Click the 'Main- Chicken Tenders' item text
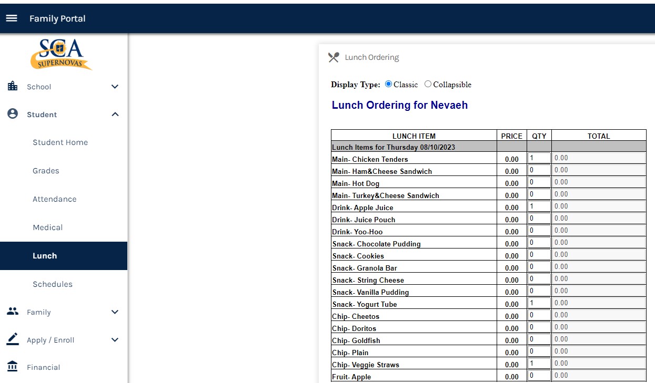Viewport: 655px width, 383px height. 370,159
